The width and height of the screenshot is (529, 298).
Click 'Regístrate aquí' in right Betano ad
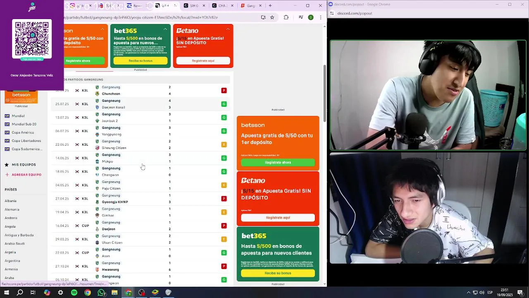(x=278, y=218)
